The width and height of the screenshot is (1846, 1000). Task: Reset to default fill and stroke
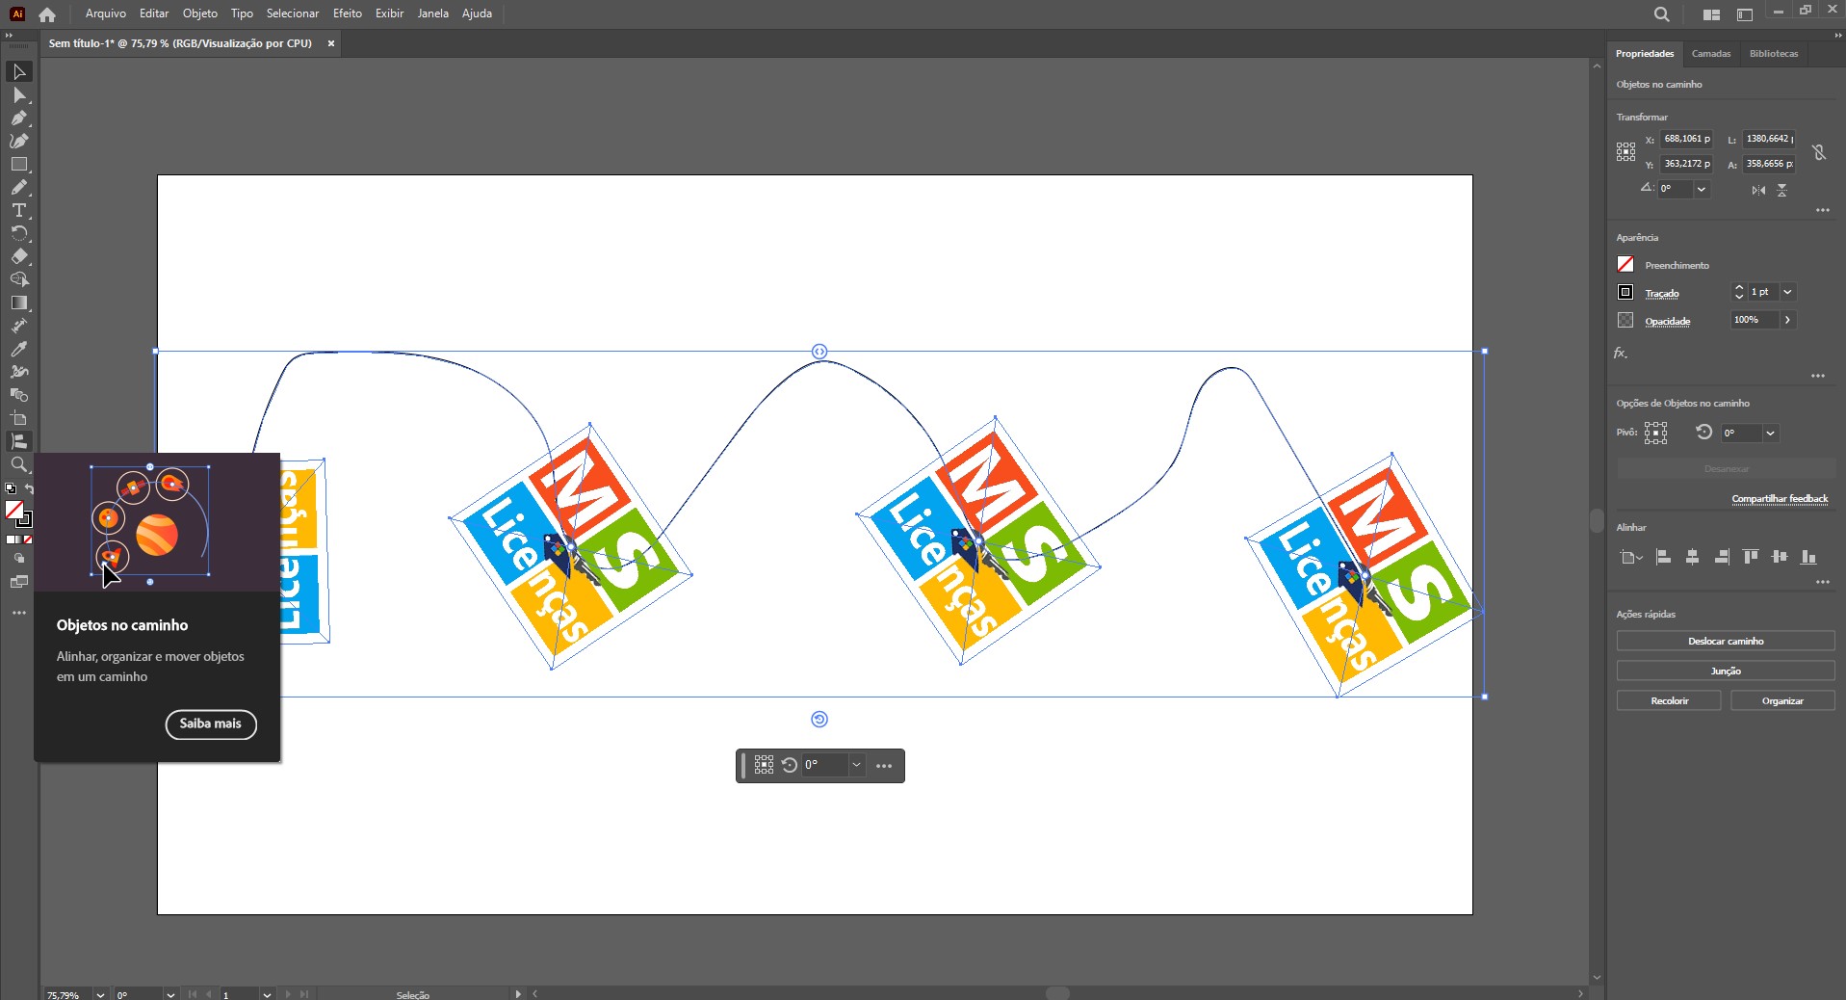[11, 488]
